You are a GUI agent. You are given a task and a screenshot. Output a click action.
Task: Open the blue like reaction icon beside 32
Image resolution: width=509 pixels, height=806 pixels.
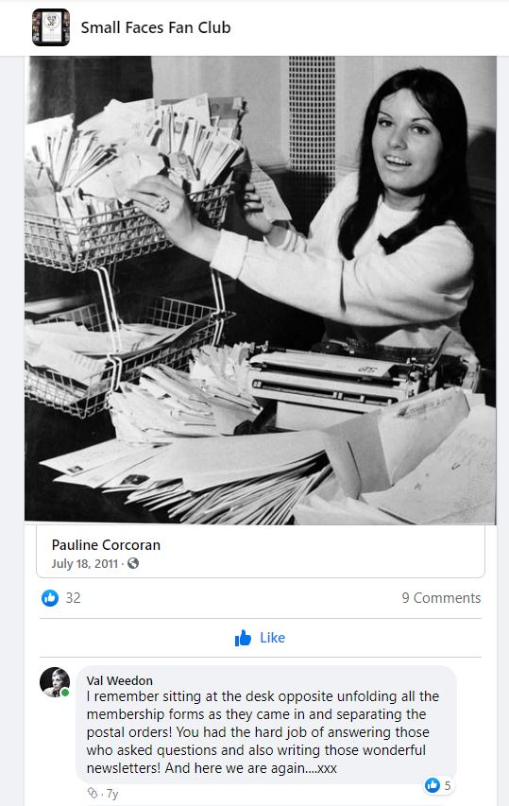coord(50,598)
